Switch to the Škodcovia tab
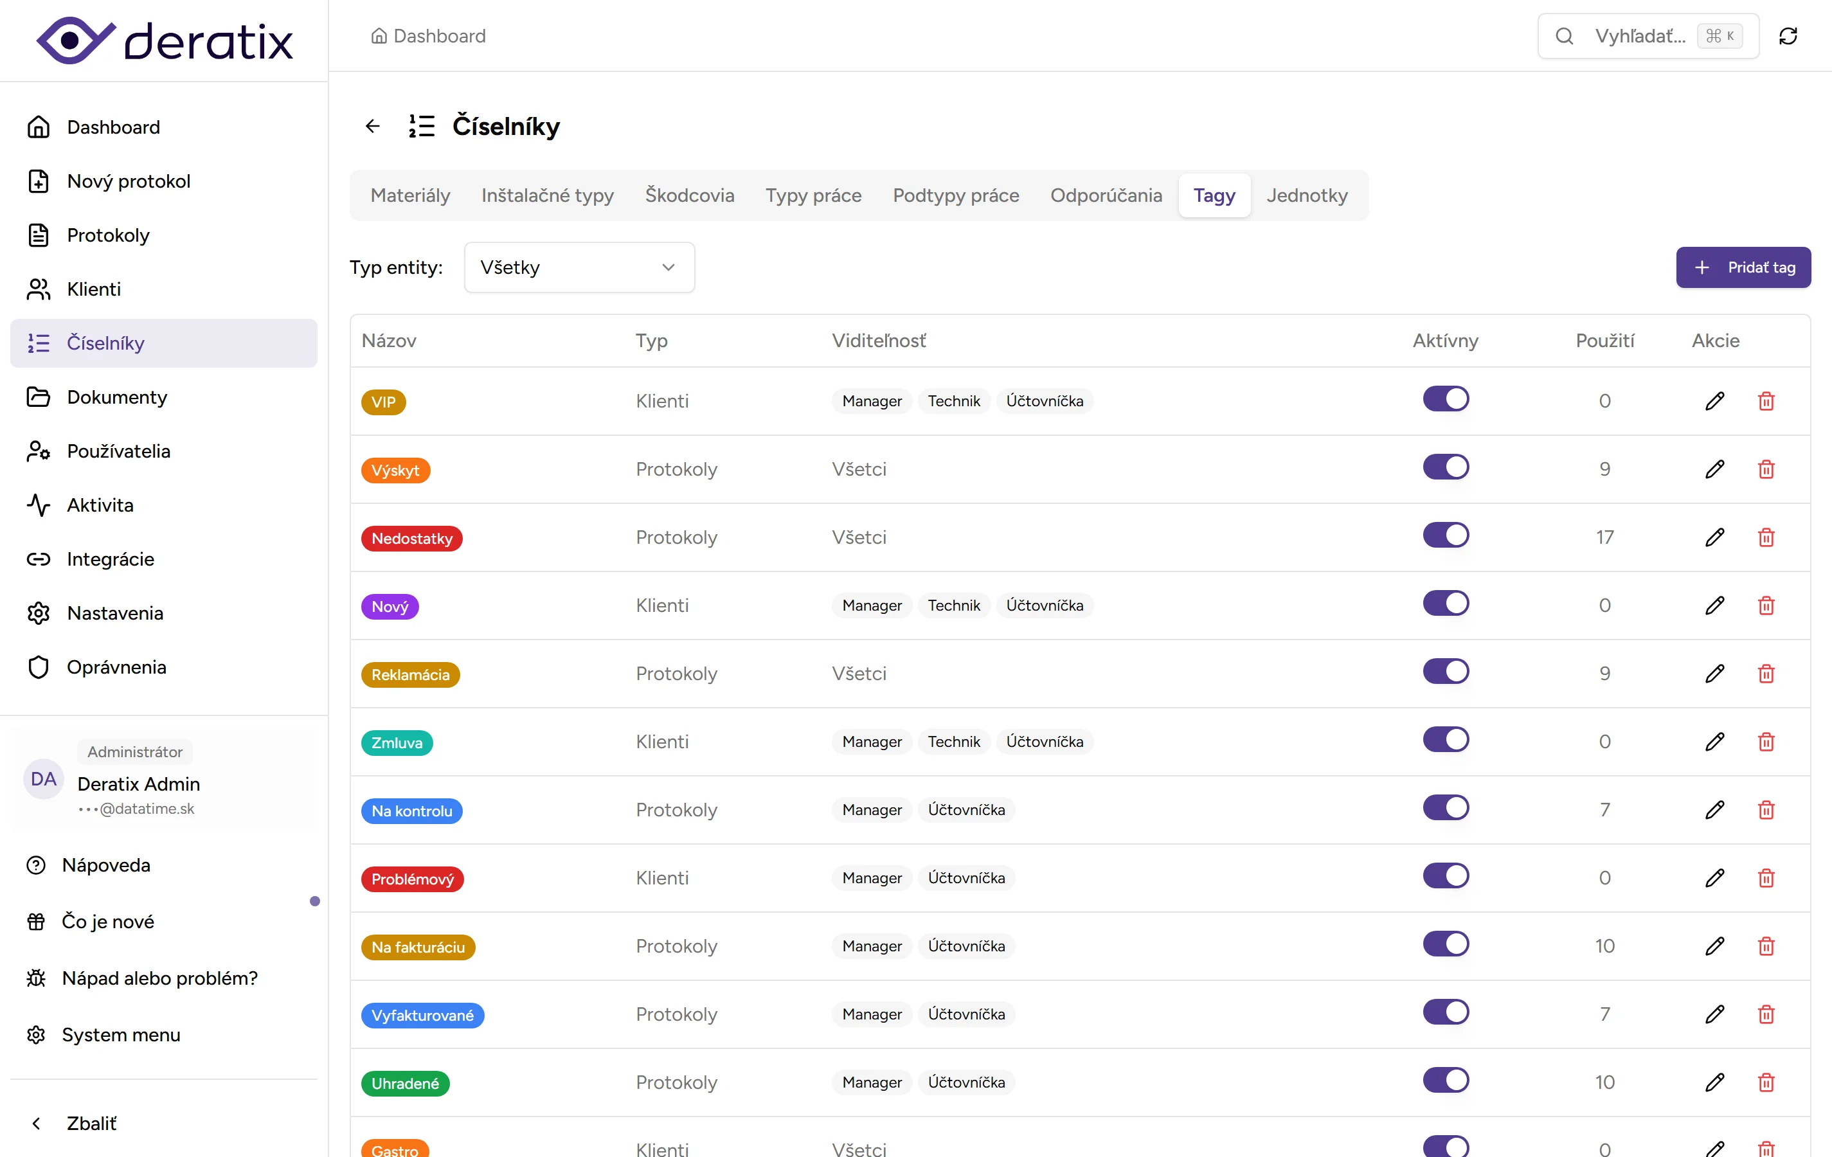The image size is (1832, 1157). tap(689, 195)
